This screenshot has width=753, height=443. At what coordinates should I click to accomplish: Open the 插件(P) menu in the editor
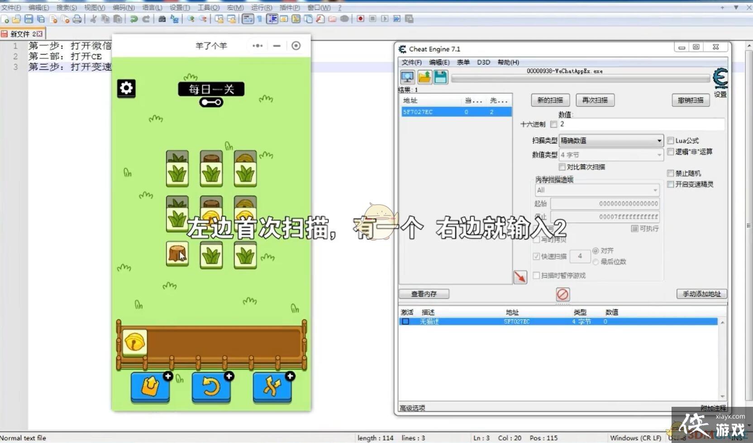pos(290,8)
